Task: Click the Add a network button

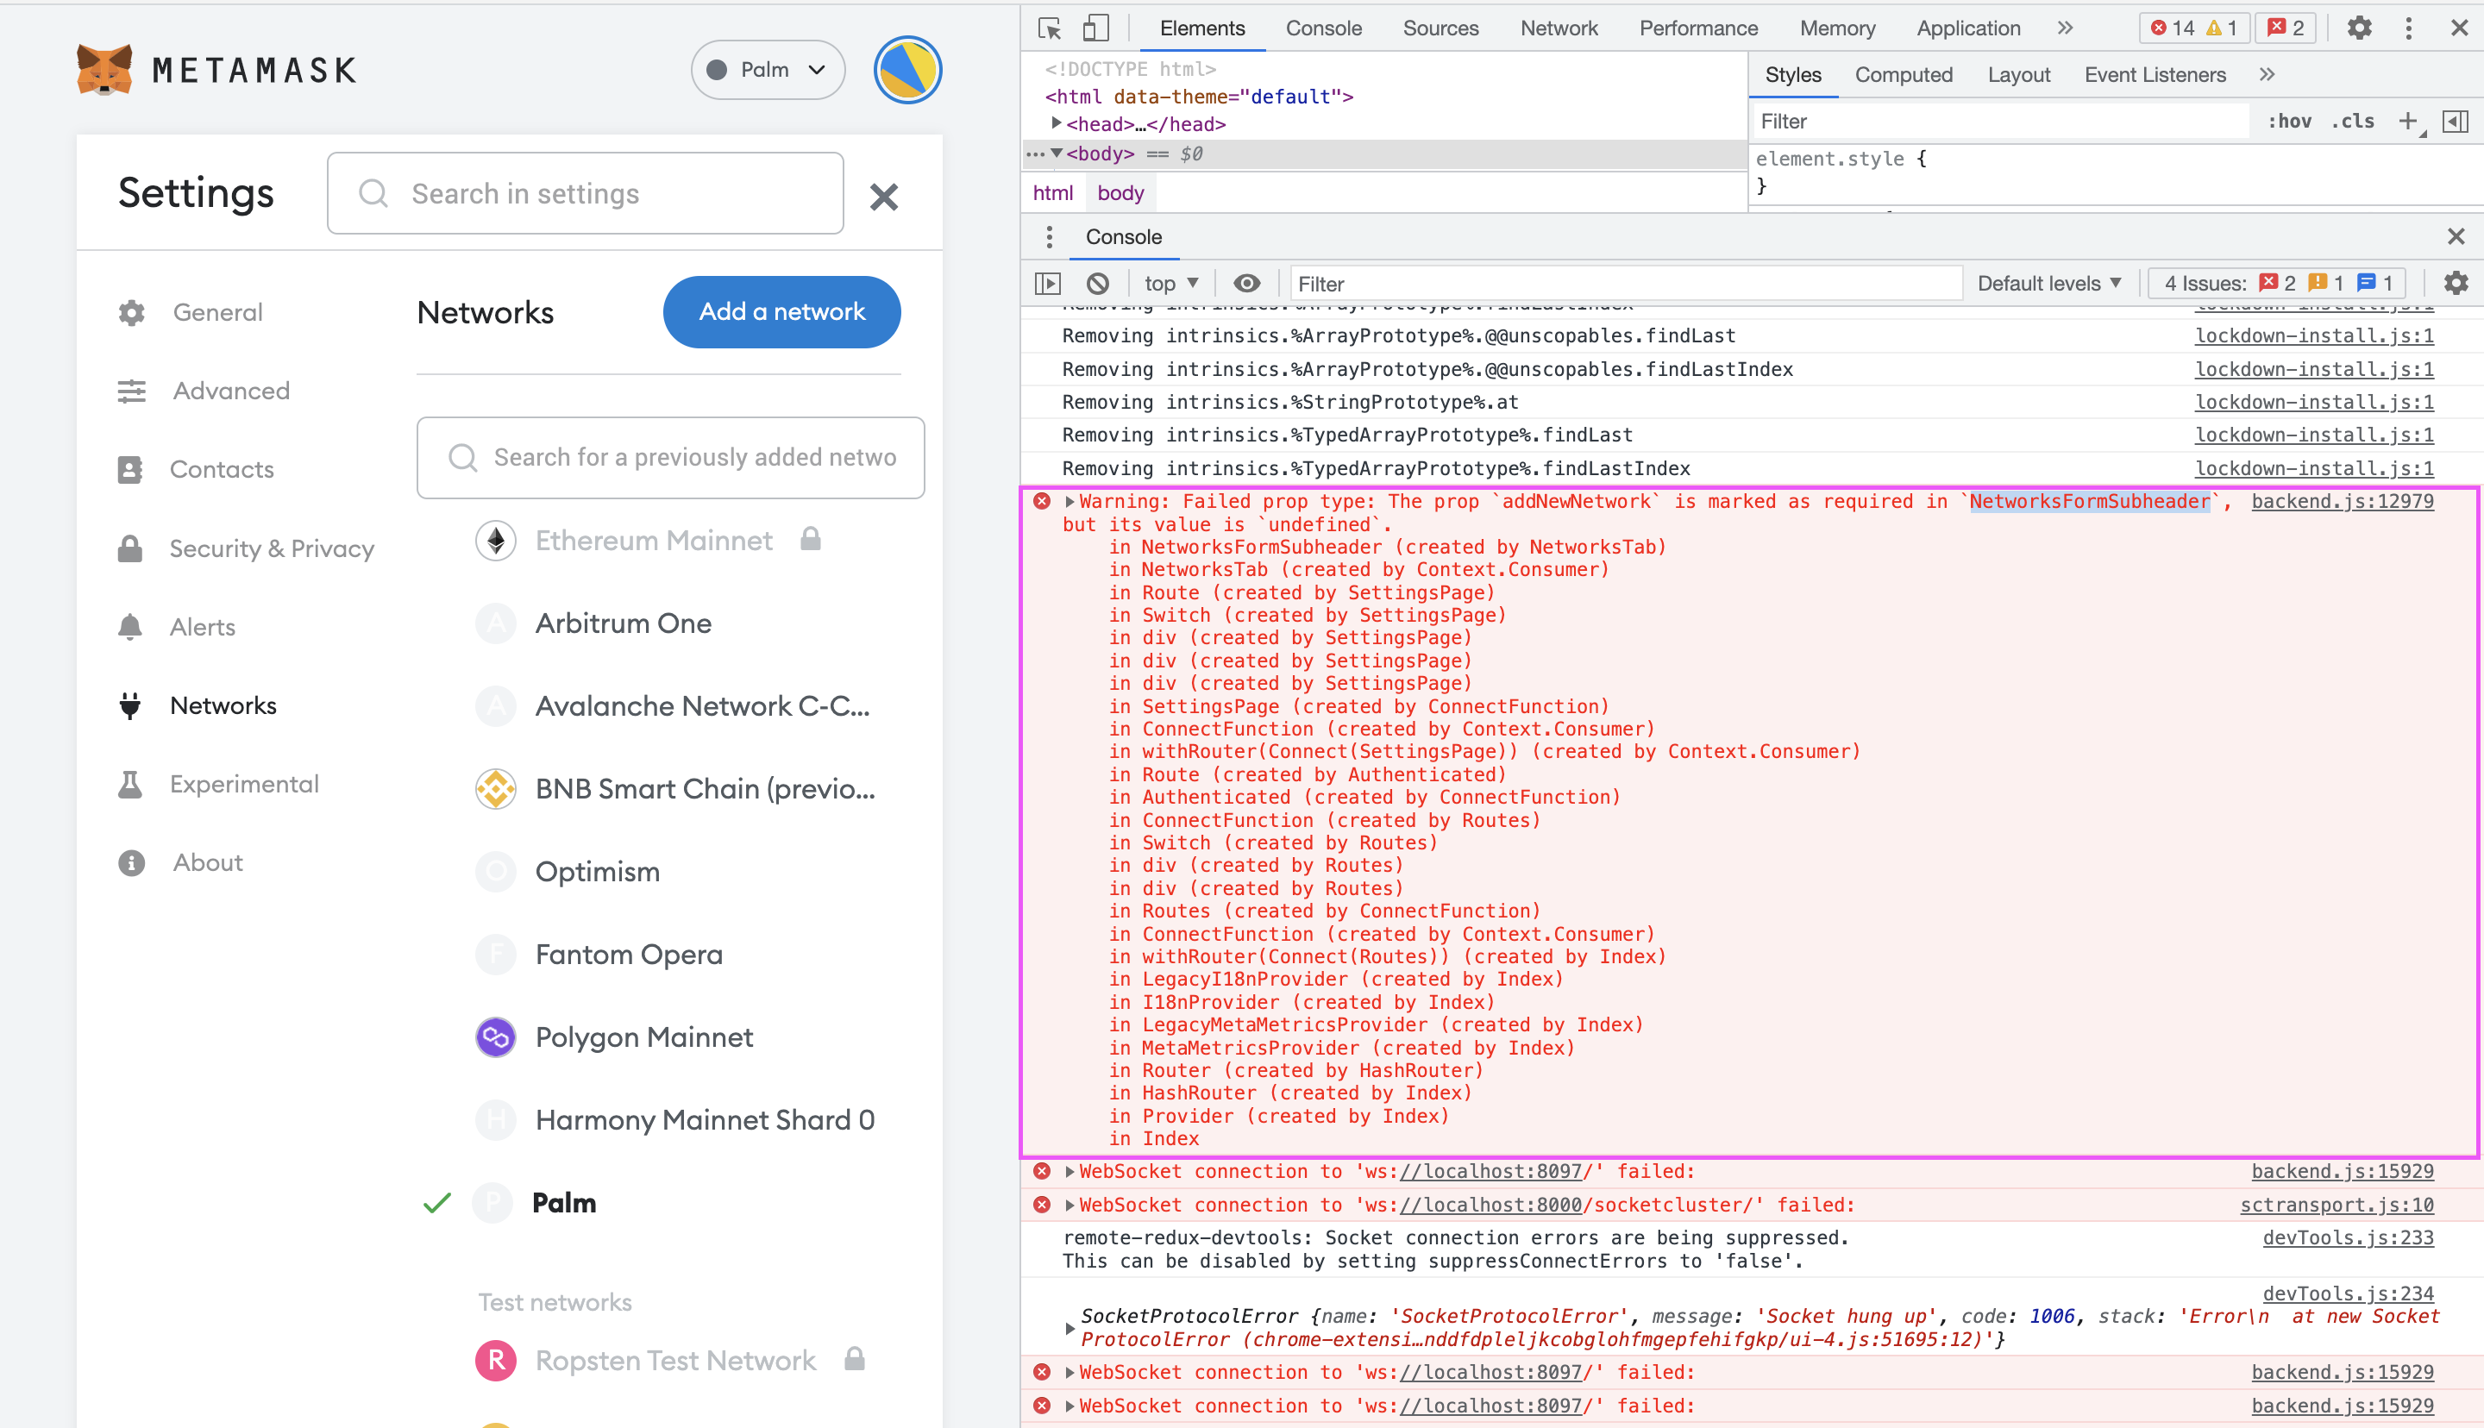Action: [x=781, y=312]
